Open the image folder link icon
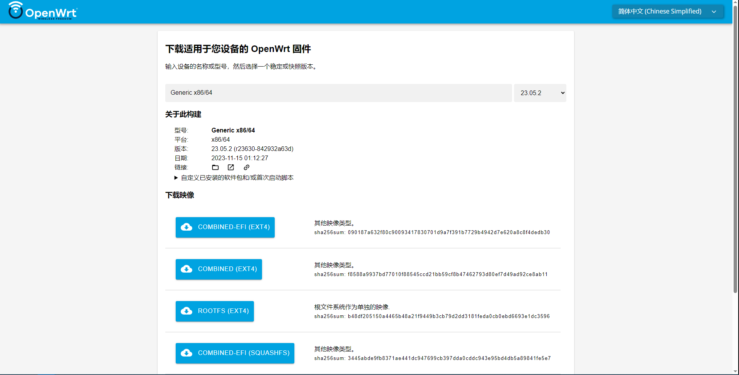The height and width of the screenshot is (375, 739). pos(215,167)
